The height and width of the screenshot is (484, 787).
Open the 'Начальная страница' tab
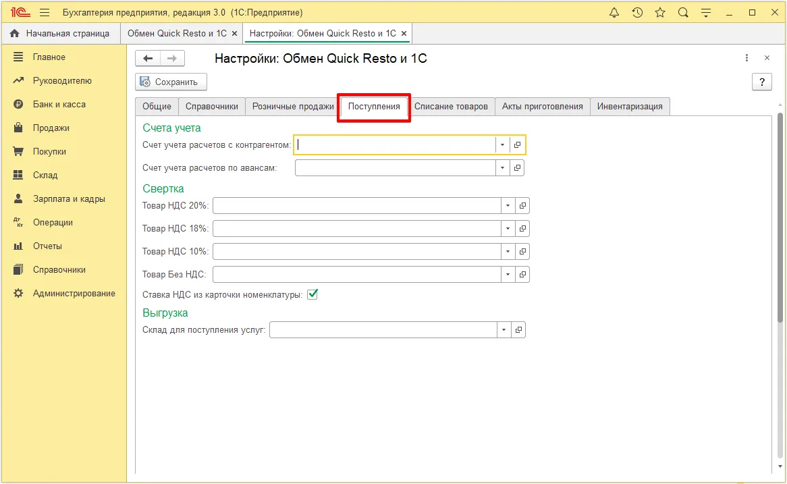[x=60, y=34]
